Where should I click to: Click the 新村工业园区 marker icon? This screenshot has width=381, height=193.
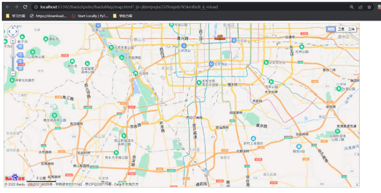coord(253,139)
